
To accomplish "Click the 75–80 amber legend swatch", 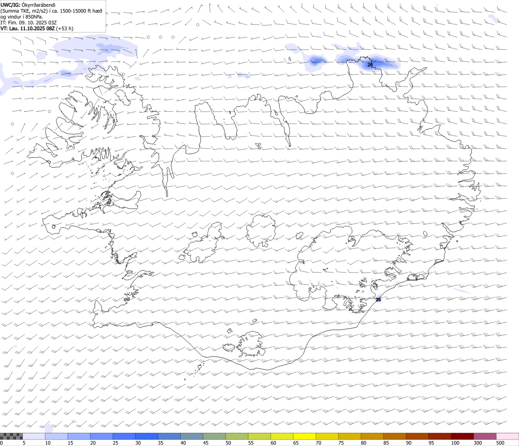I will (x=349, y=436).
